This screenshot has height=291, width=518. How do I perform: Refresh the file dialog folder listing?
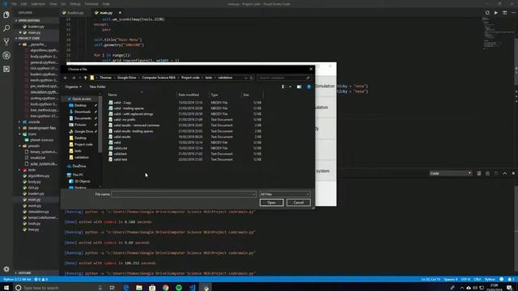(252, 78)
